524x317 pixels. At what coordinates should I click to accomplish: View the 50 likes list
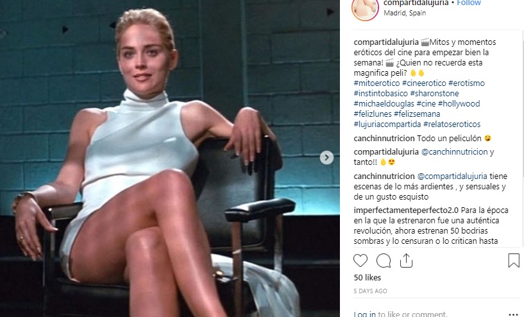click(x=368, y=278)
